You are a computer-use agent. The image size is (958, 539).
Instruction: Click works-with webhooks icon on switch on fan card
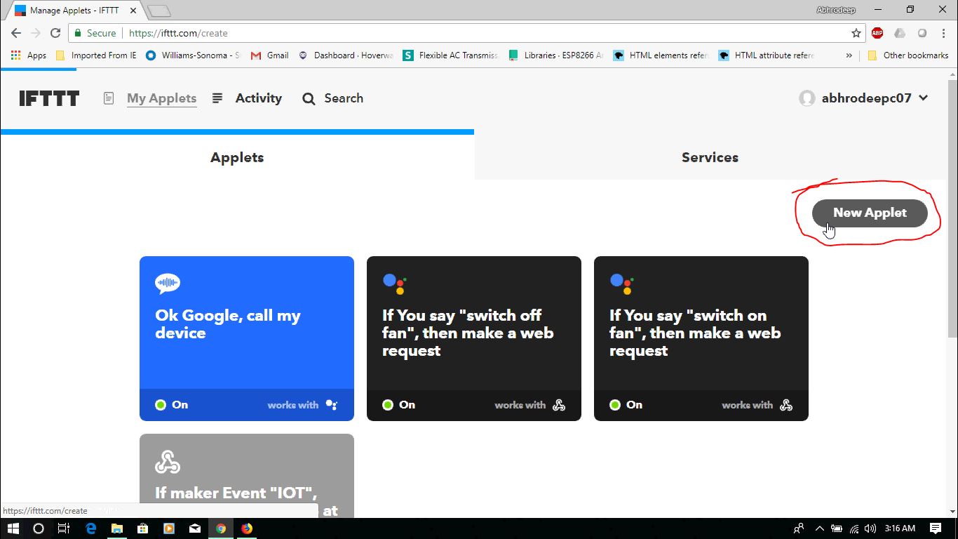pyautogui.click(x=786, y=405)
